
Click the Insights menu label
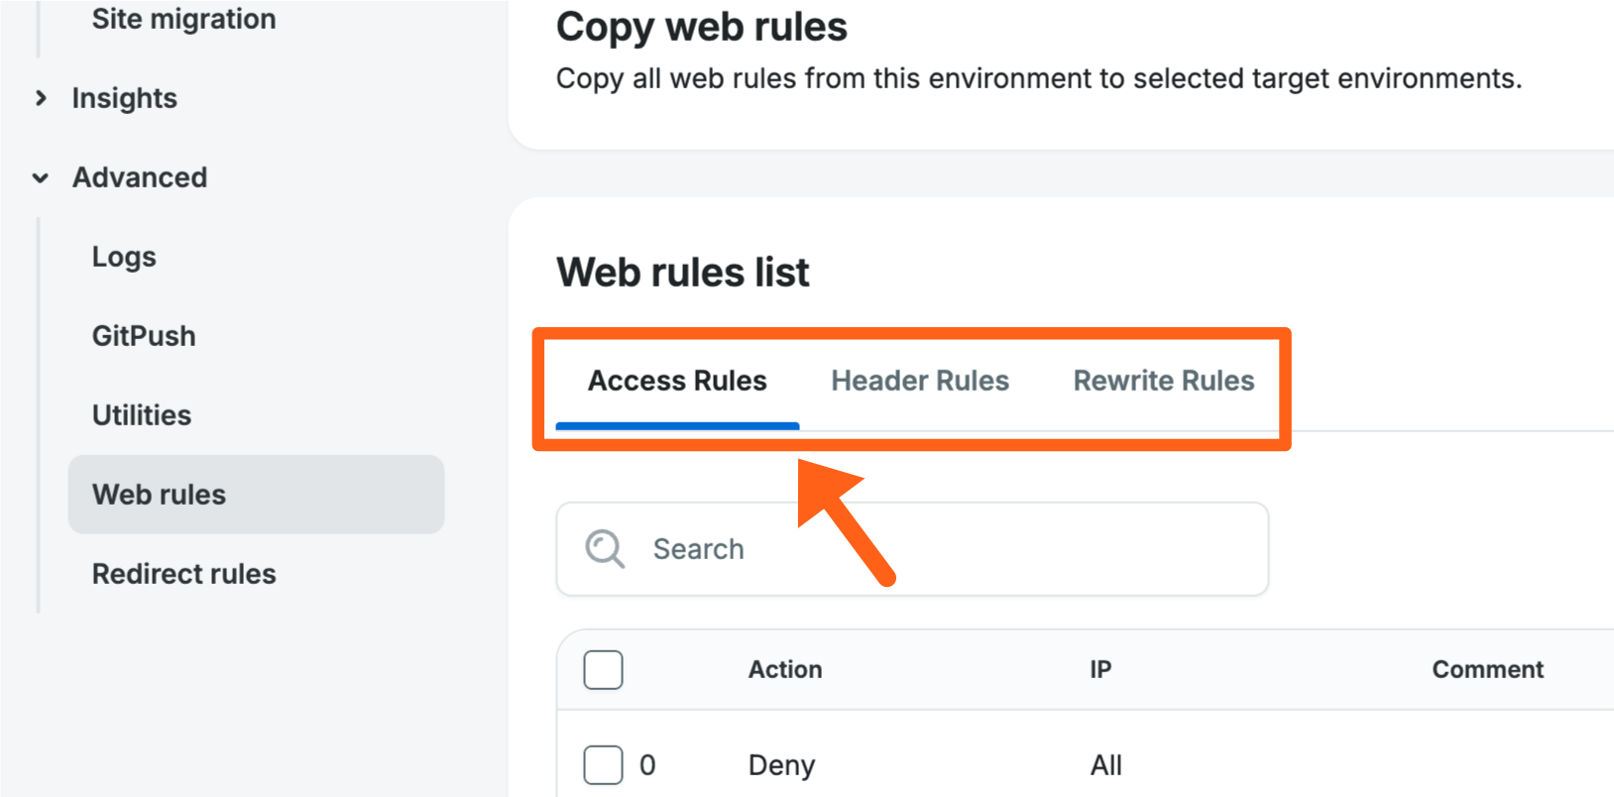pos(125,98)
